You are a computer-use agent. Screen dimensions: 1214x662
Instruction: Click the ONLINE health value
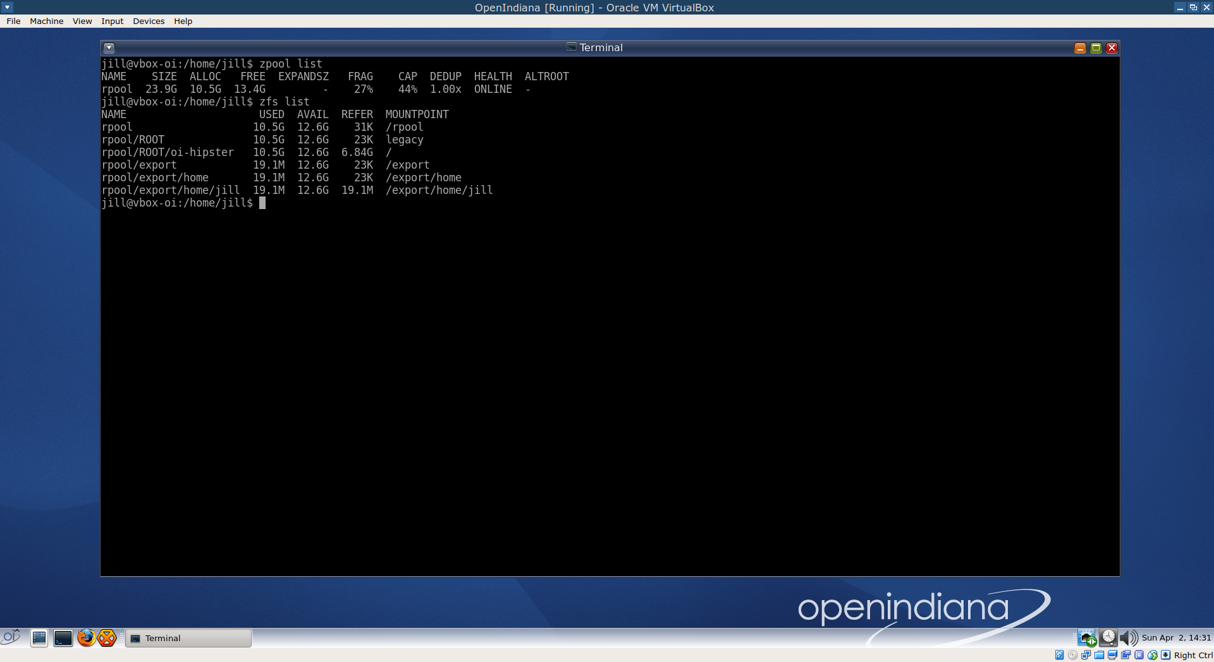pos(493,89)
